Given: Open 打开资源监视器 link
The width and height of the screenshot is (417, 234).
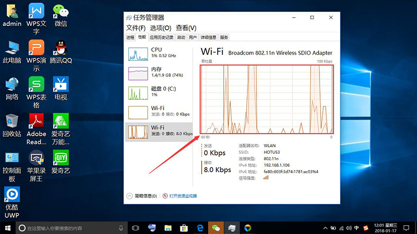Looking at the screenshot, I should pyautogui.click(x=183, y=196).
